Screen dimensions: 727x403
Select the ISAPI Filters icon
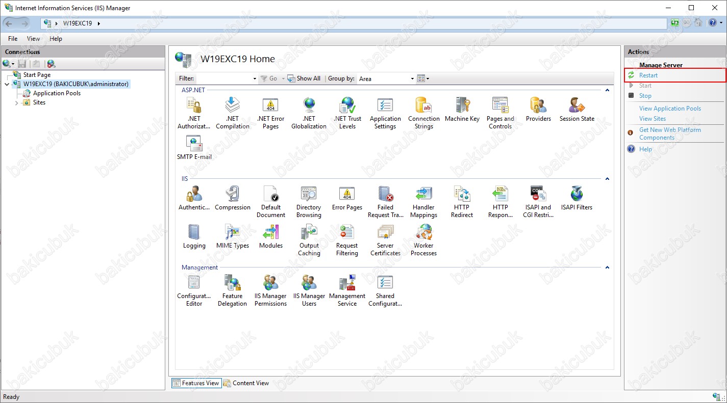pyautogui.click(x=577, y=198)
